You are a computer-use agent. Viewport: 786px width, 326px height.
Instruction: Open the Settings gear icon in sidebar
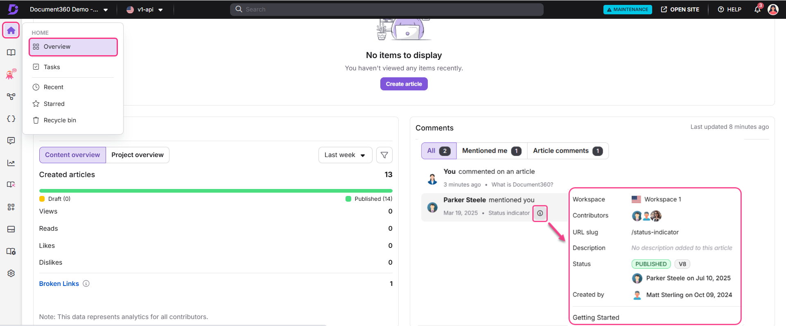[11, 273]
